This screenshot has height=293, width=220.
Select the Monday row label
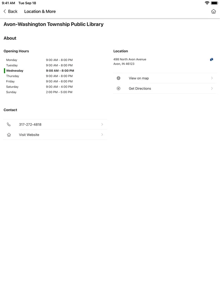(11, 60)
